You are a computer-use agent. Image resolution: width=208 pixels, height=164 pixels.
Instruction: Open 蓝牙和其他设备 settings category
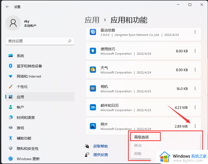coord(40,66)
